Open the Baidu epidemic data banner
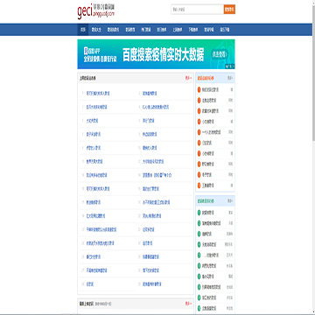 pos(156,54)
